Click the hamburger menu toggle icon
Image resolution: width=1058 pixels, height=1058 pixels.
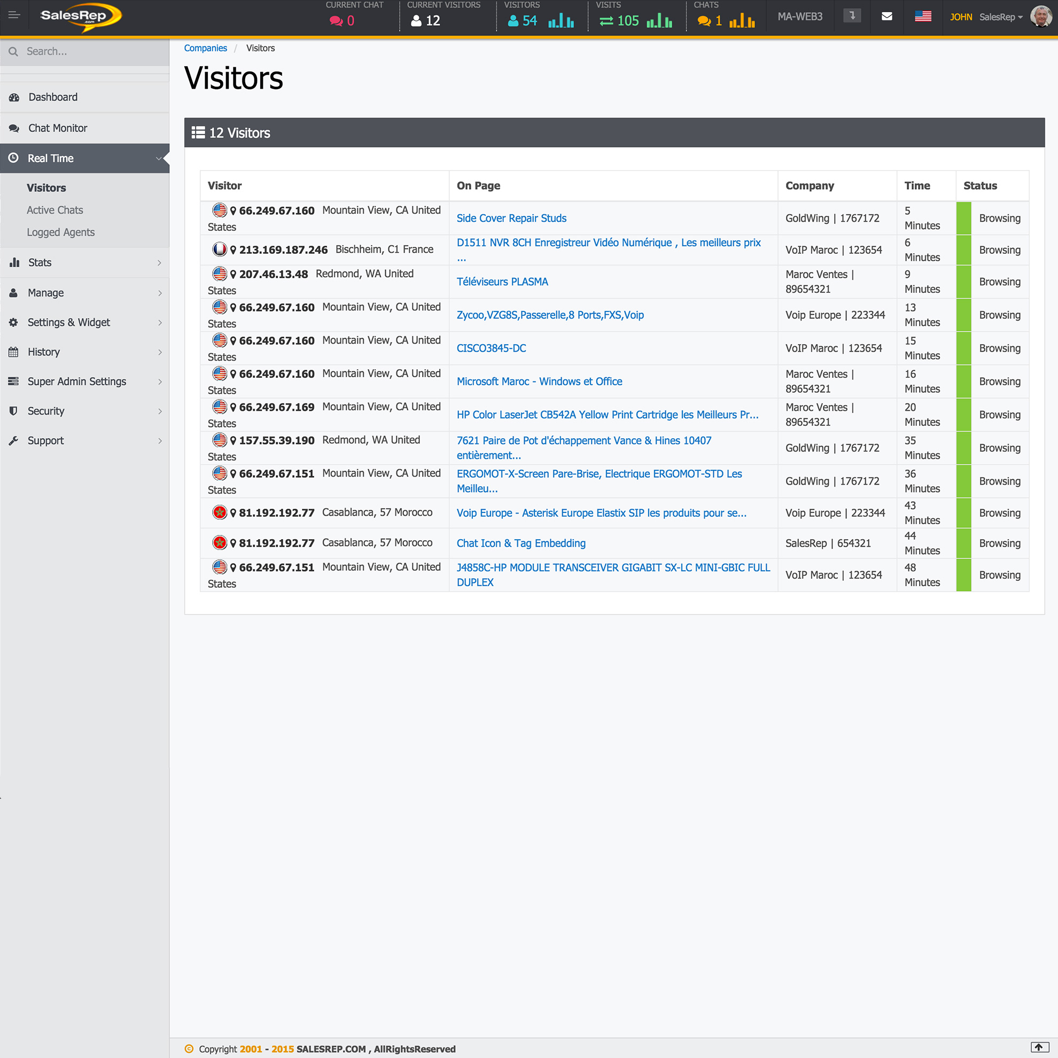click(14, 15)
